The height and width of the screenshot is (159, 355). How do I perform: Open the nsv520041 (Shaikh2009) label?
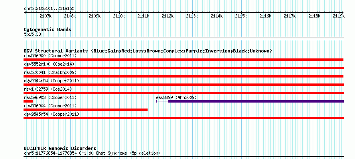tap(50, 72)
